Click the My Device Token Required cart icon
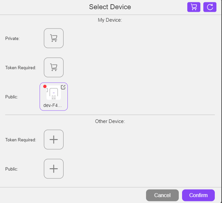The width and height of the screenshot is (222, 203). point(54,68)
